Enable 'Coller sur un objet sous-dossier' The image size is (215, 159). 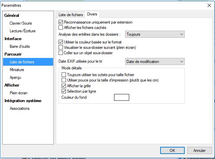pos(61,53)
